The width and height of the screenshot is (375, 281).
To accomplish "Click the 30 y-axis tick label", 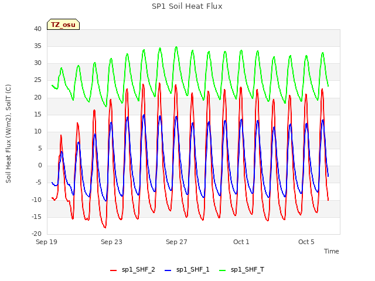I will pyautogui.click(x=37, y=63).
